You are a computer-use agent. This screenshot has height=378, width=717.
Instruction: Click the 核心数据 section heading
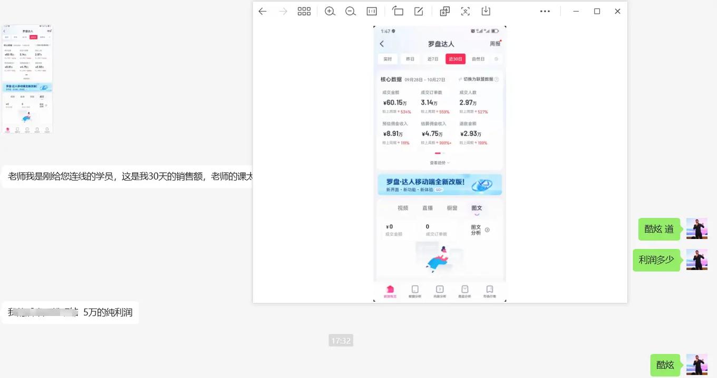[391, 79]
